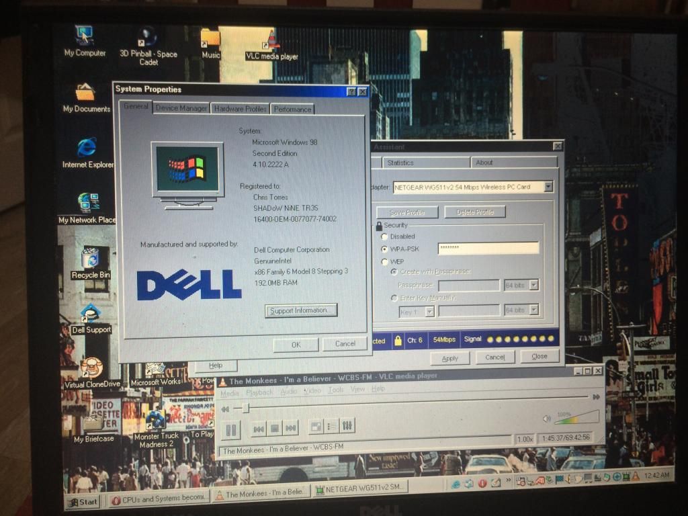Select Create with Passphrase option
The image size is (688, 516).
(394, 271)
